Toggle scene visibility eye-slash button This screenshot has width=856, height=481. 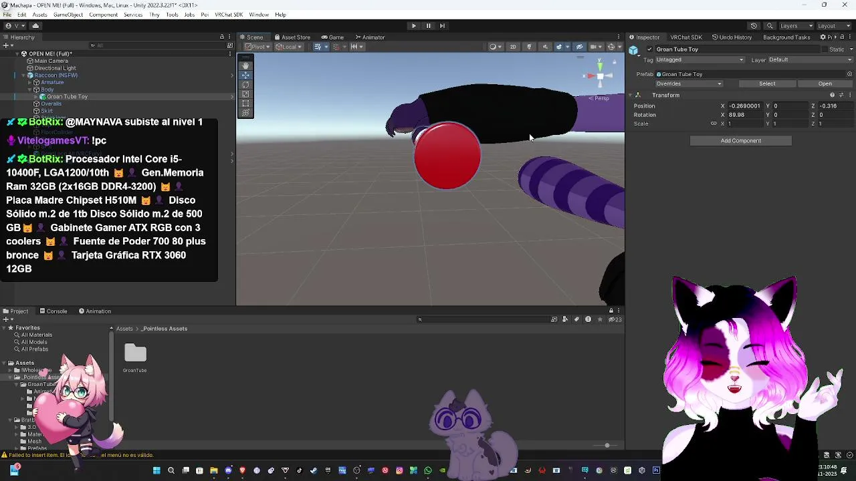(579, 47)
